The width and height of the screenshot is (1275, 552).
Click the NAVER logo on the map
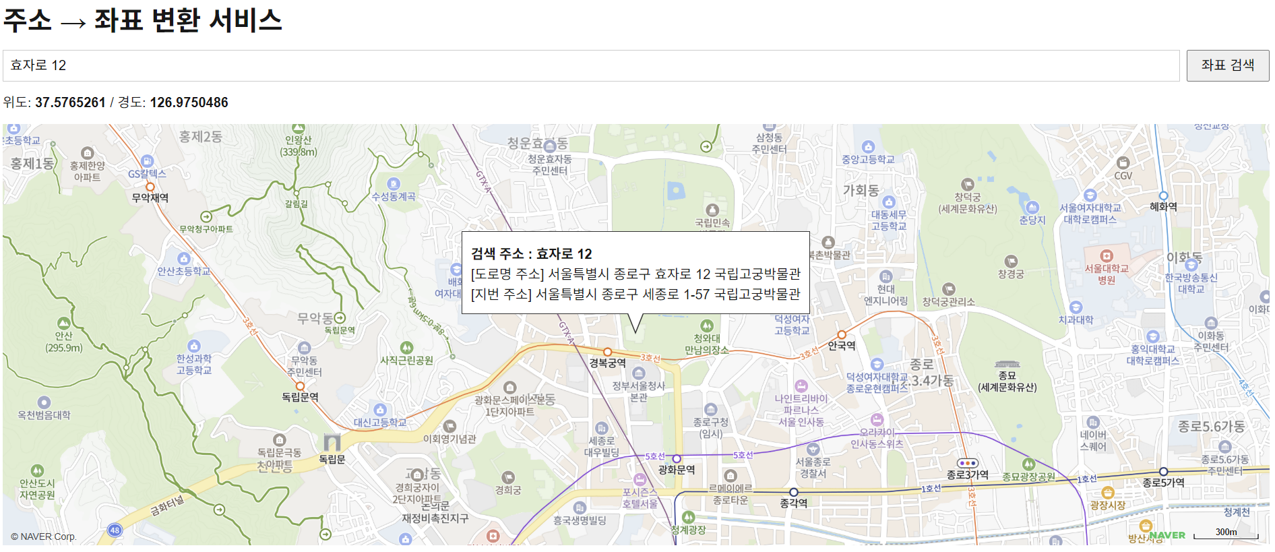(1167, 536)
